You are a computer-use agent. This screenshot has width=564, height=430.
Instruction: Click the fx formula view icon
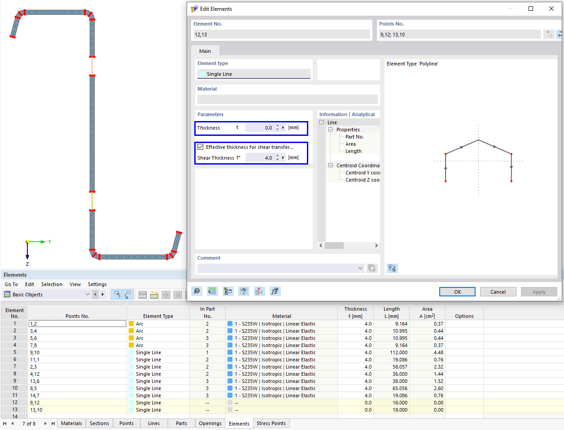(275, 291)
